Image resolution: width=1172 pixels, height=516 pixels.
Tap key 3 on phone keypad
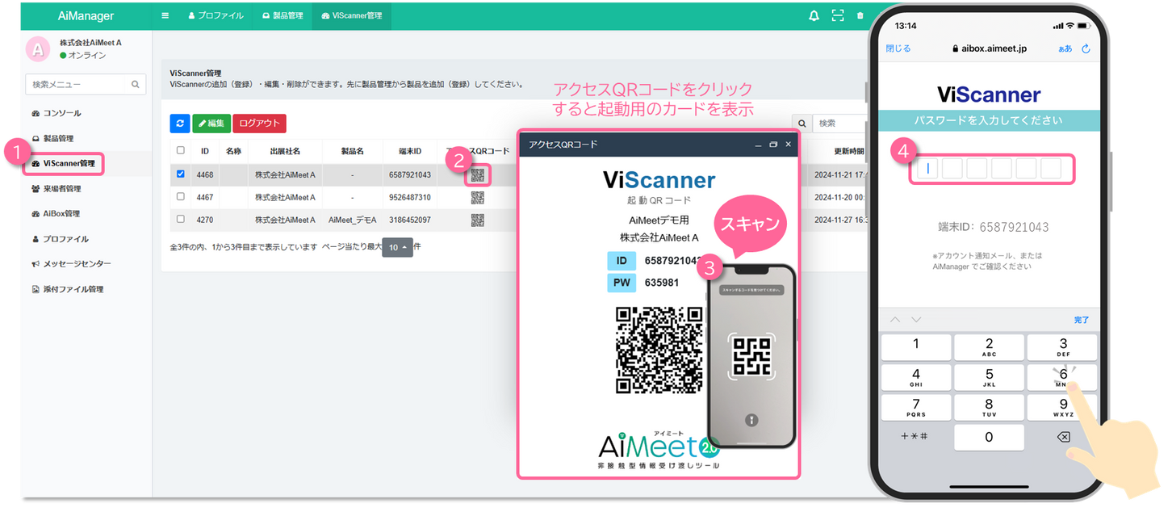point(1062,347)
